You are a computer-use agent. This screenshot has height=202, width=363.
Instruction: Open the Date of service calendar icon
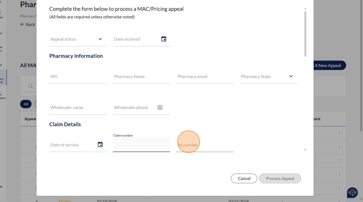click(x=100, y=145)
